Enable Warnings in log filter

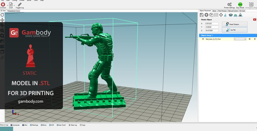(x=31, y=125)
